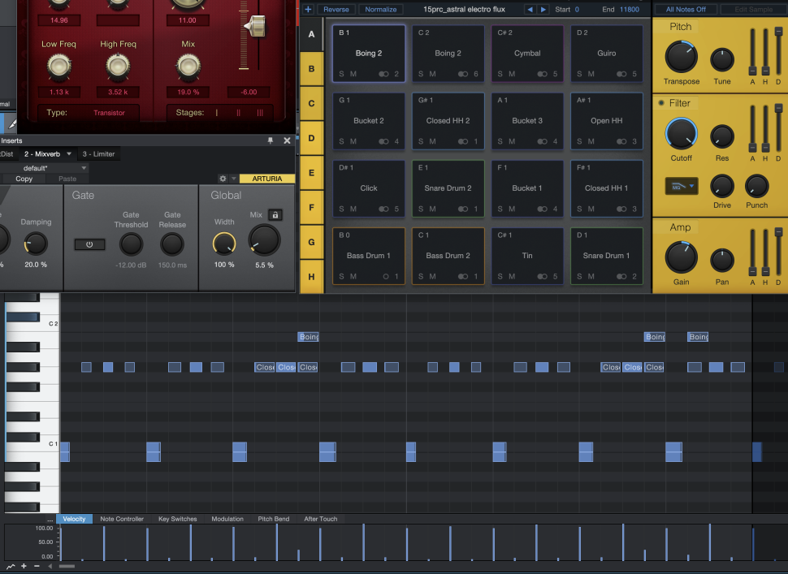This screenshot has height=574, width=788.
Task: Mute the Bass Drum 1 pad
Action: click(x=353, y=277)
